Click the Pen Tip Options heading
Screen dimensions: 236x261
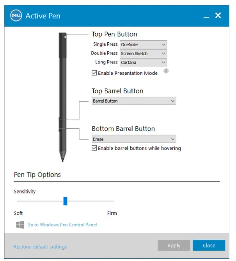point(37,175)
